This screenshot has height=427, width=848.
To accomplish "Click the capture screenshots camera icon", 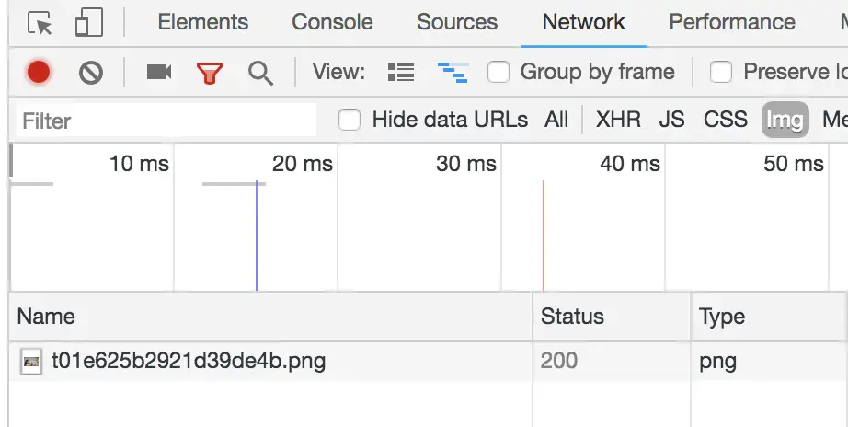I will coord(159,72).
